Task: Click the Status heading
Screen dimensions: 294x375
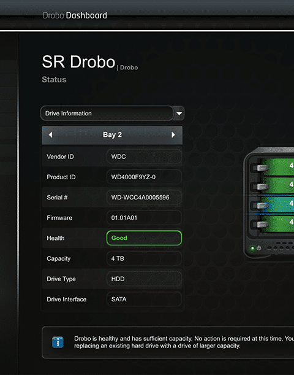Action: tap(54, 79)
